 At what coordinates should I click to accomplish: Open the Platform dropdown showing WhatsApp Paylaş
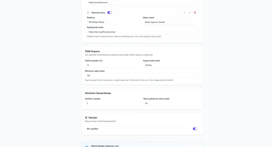point(98,22)
